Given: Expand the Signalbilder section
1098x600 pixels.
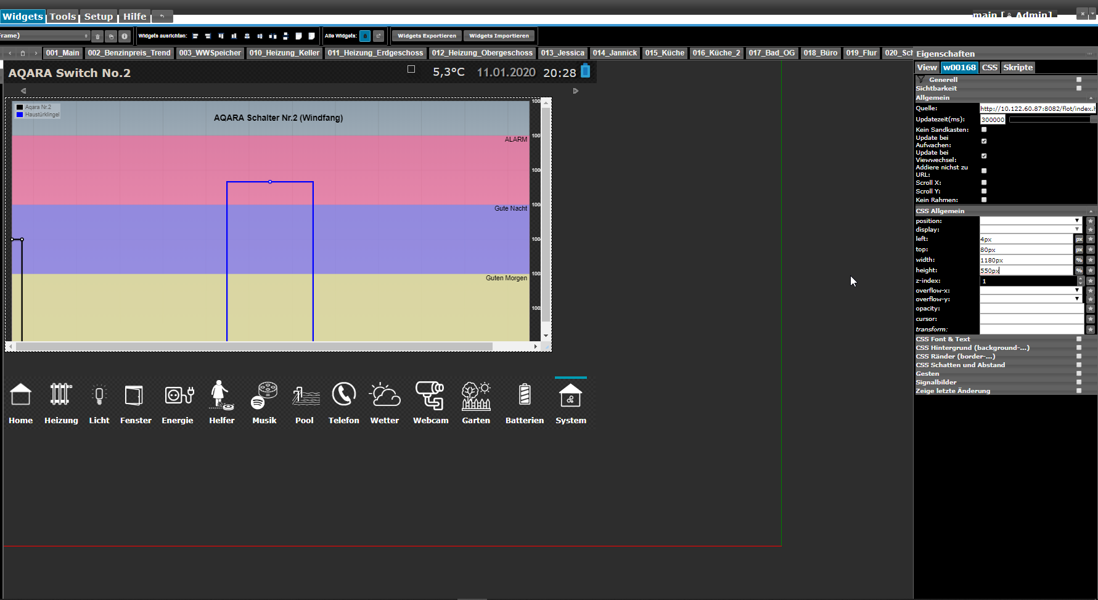Looking at the screenshot, I should [1079, 382].
